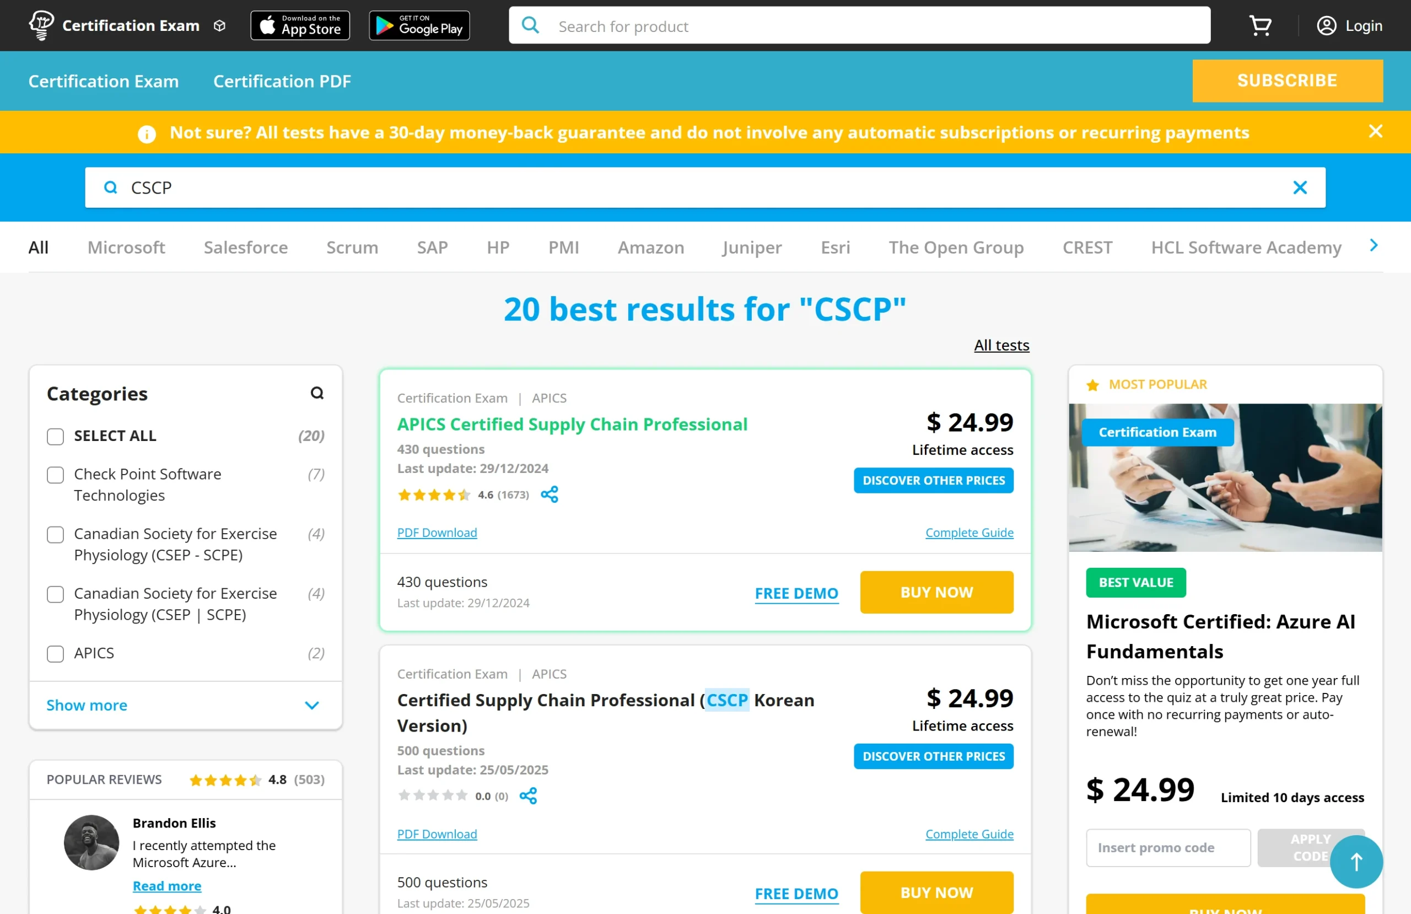Select the SAP vendor tab

432,247
